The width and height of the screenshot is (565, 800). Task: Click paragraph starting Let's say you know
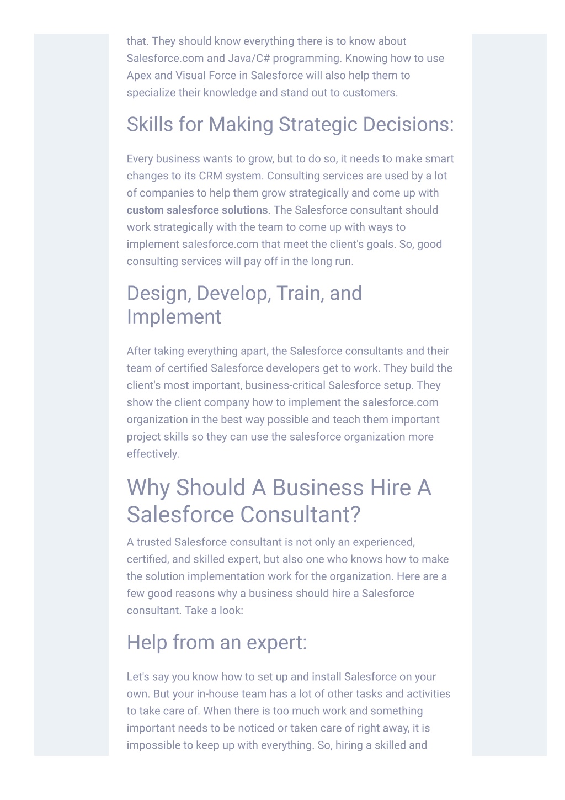[289, 711]
